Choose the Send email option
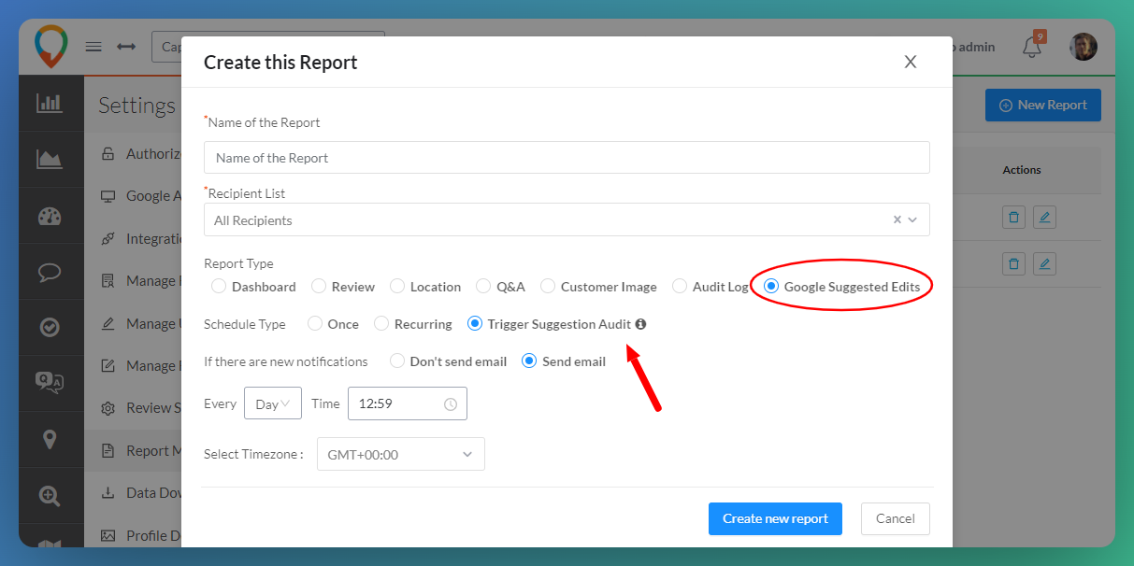Viewport: 1134px width, 566px height. (564, 361)
